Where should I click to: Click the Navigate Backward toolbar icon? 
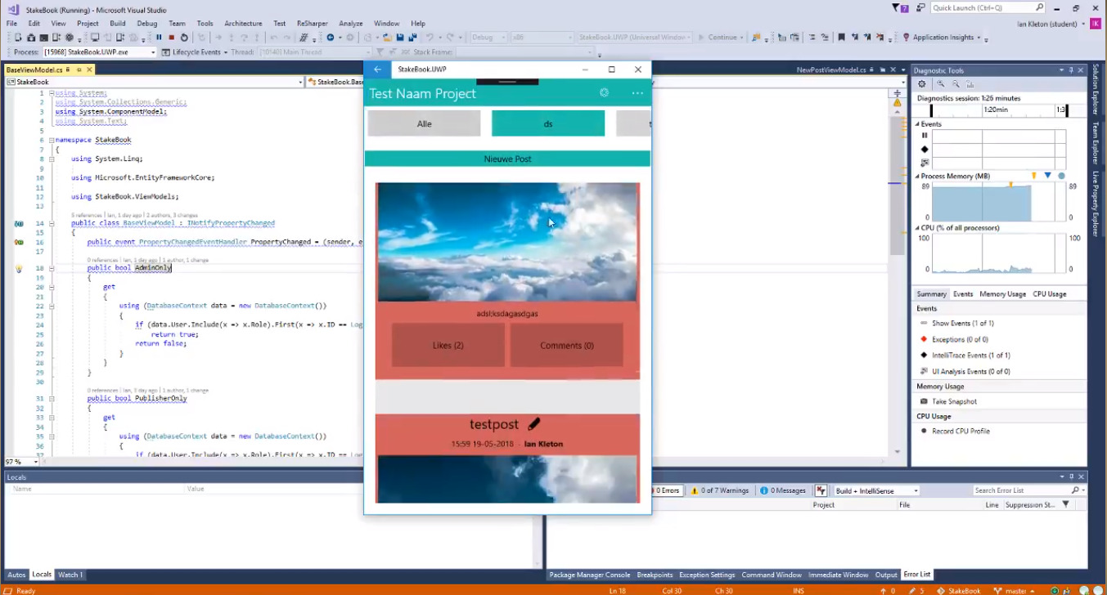tap(331, 38)
